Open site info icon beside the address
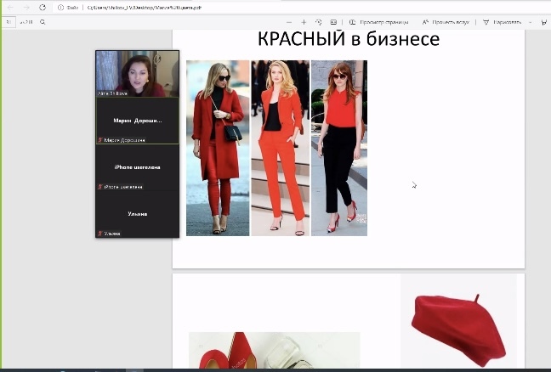This screenshot has width=551, height=372. coord(60,8)
